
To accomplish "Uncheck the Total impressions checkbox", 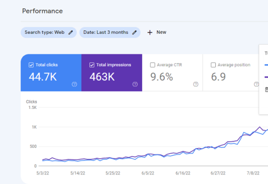I will pyautogui.click(x=92, y=65).
